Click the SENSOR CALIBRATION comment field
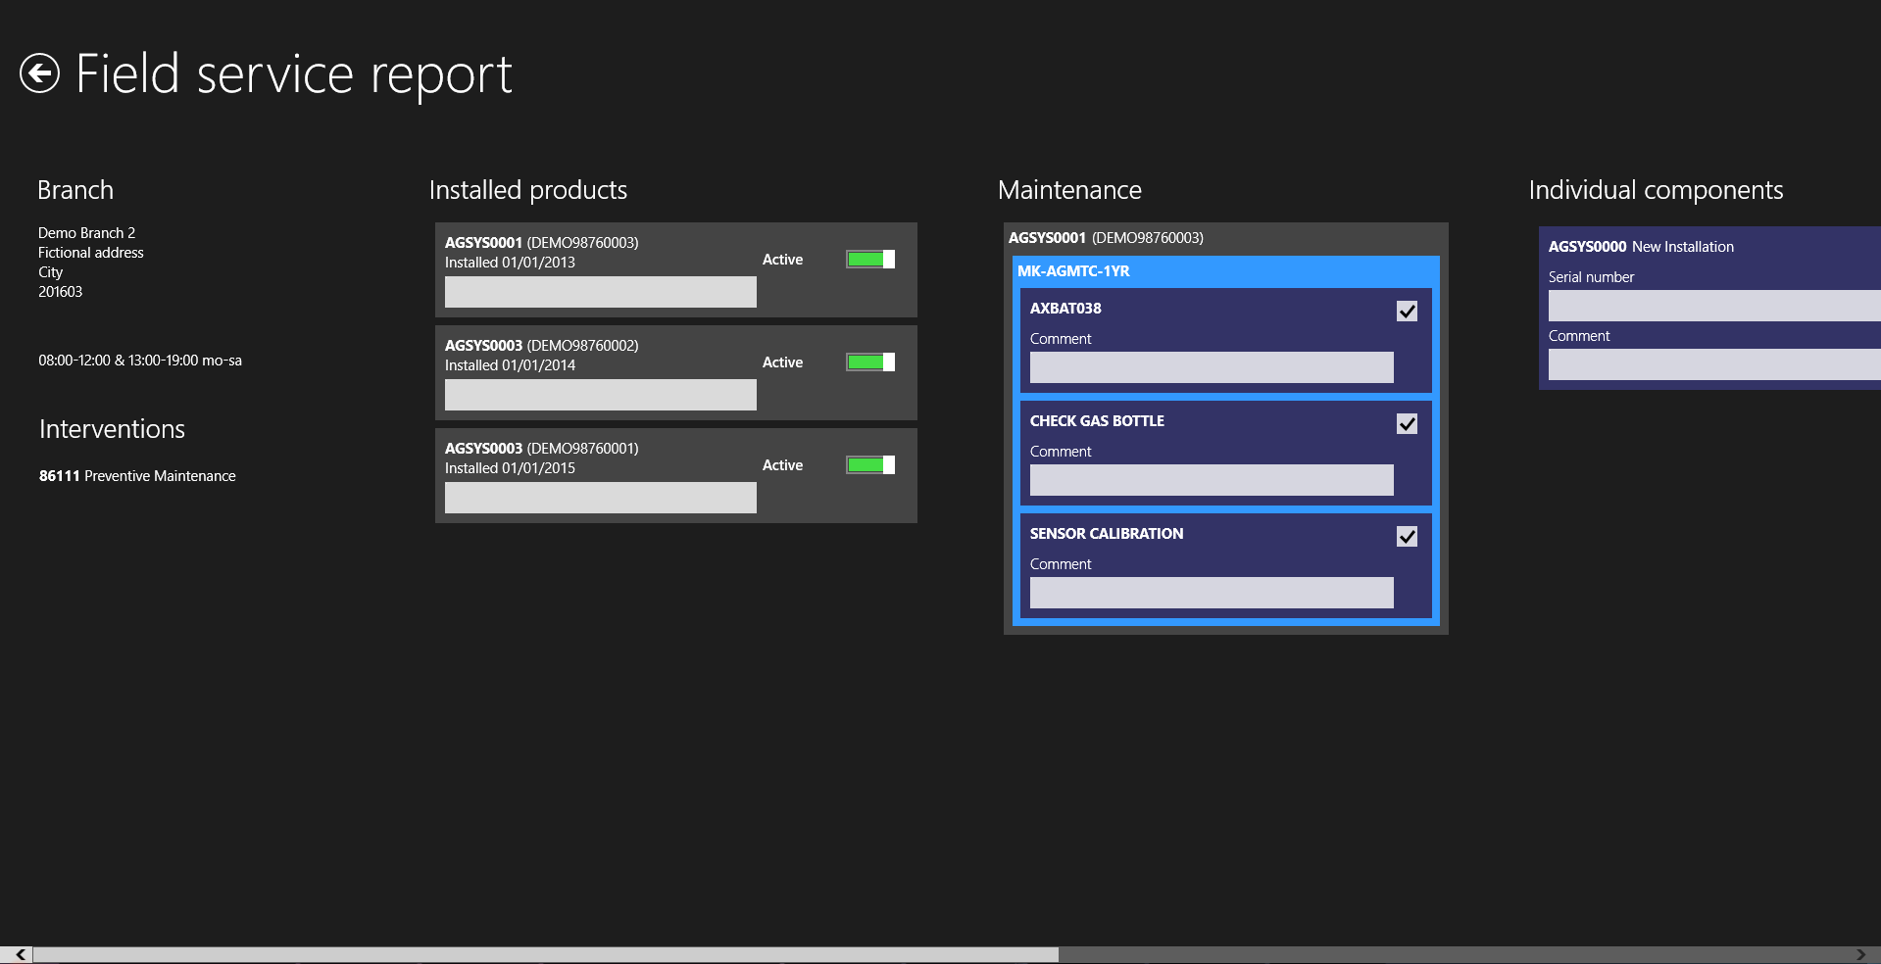The height and width of the screenshot is (964, 1881). pyautogui.click(x=1211, y=593)
